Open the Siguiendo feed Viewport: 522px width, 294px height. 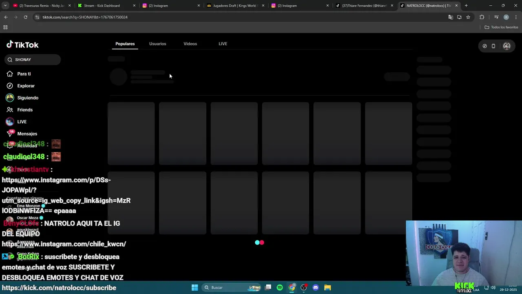[x=28, y=98]
